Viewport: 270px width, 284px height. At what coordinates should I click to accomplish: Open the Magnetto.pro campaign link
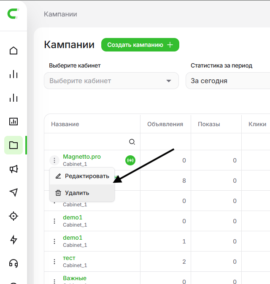[x=82, y=157]
